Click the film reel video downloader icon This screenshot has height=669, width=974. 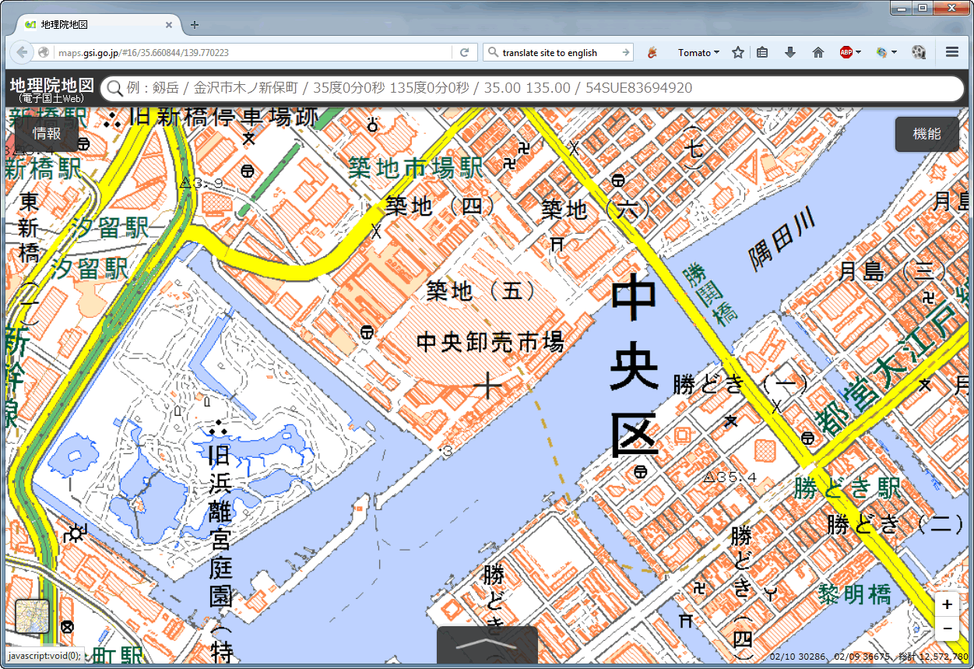919,52
